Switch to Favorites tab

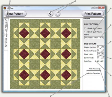[x=6, y=42]
